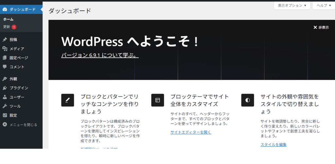Click the paintbrush icon for 外観

[x=5, y=79]
